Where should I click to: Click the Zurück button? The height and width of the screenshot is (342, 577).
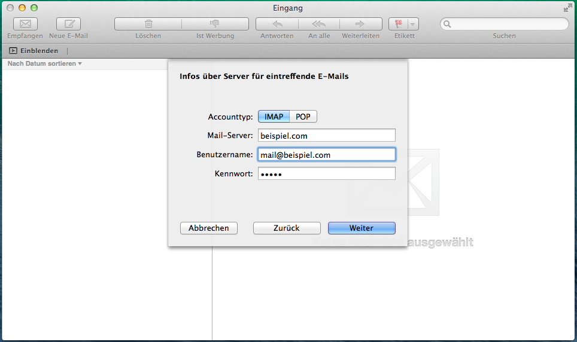(286, 228)
